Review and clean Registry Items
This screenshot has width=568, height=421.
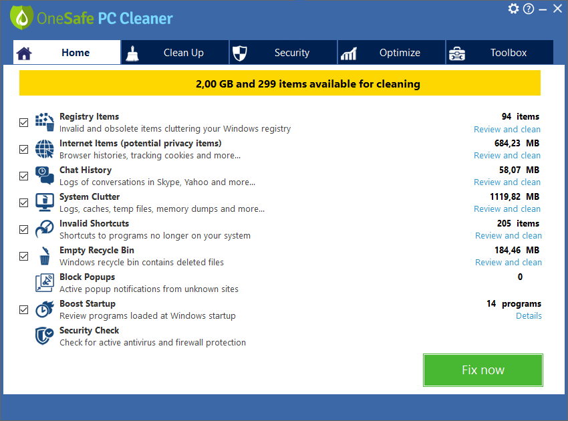pyautogui.click(x=507, y=130)
